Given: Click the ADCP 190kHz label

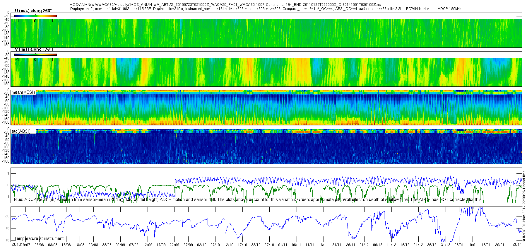Looking at the screenshot, I should 449,9.
